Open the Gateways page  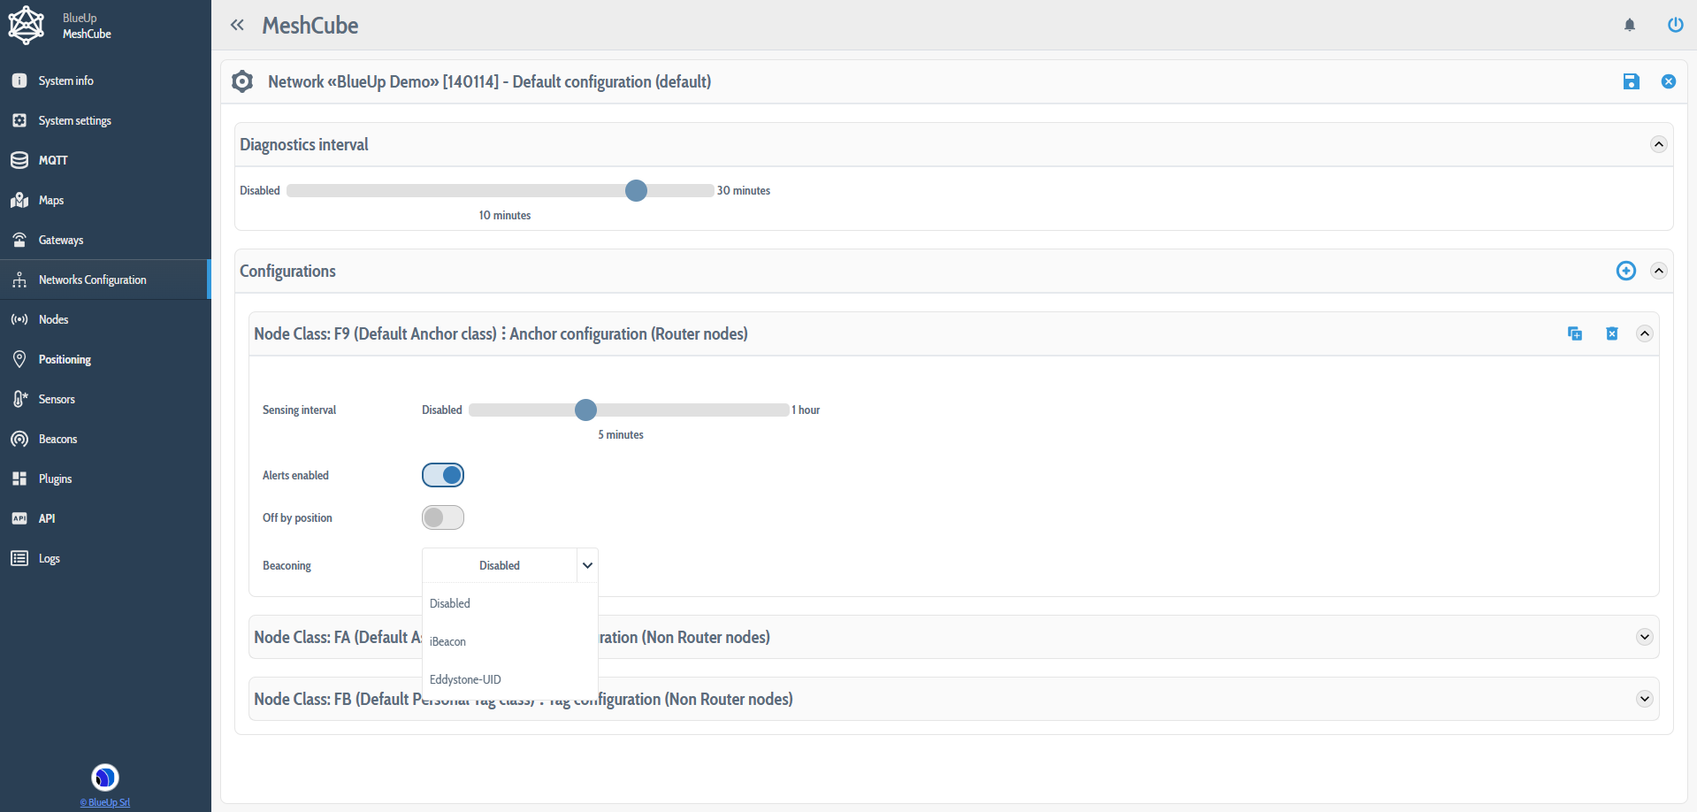click(x=61, y=240)
